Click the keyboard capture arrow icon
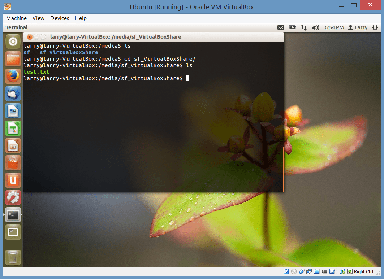Screen dimensions: 384x279 pos(350,271)
